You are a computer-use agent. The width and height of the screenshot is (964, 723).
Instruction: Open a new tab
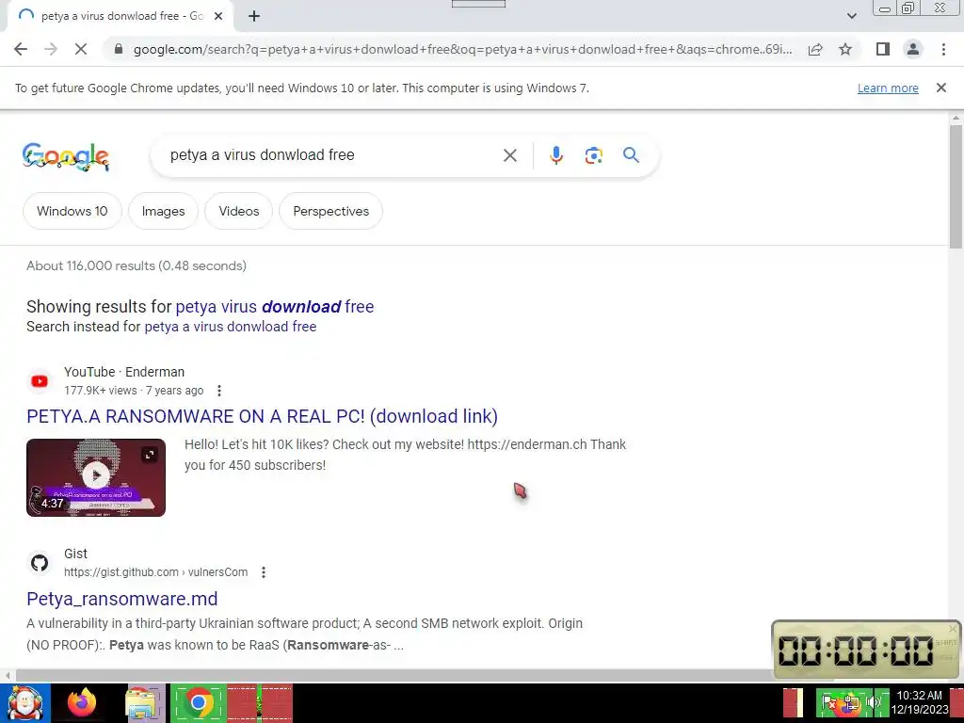pyautogui.click(x=254, y=16)
